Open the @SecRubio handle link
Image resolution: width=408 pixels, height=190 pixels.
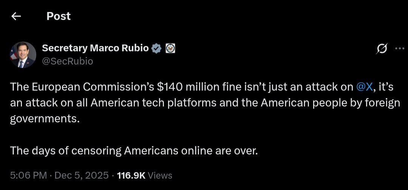coord(67,61)
